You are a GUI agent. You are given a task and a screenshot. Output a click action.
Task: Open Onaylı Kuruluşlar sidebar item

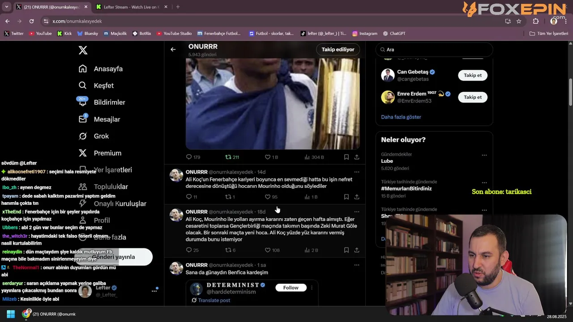pyautogui.click(x=112, y=203)
